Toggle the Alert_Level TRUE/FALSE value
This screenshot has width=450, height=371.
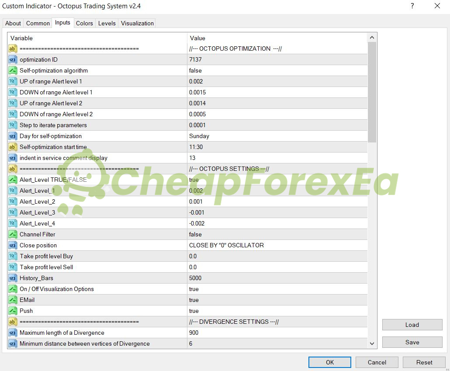(x=277, y=180)
